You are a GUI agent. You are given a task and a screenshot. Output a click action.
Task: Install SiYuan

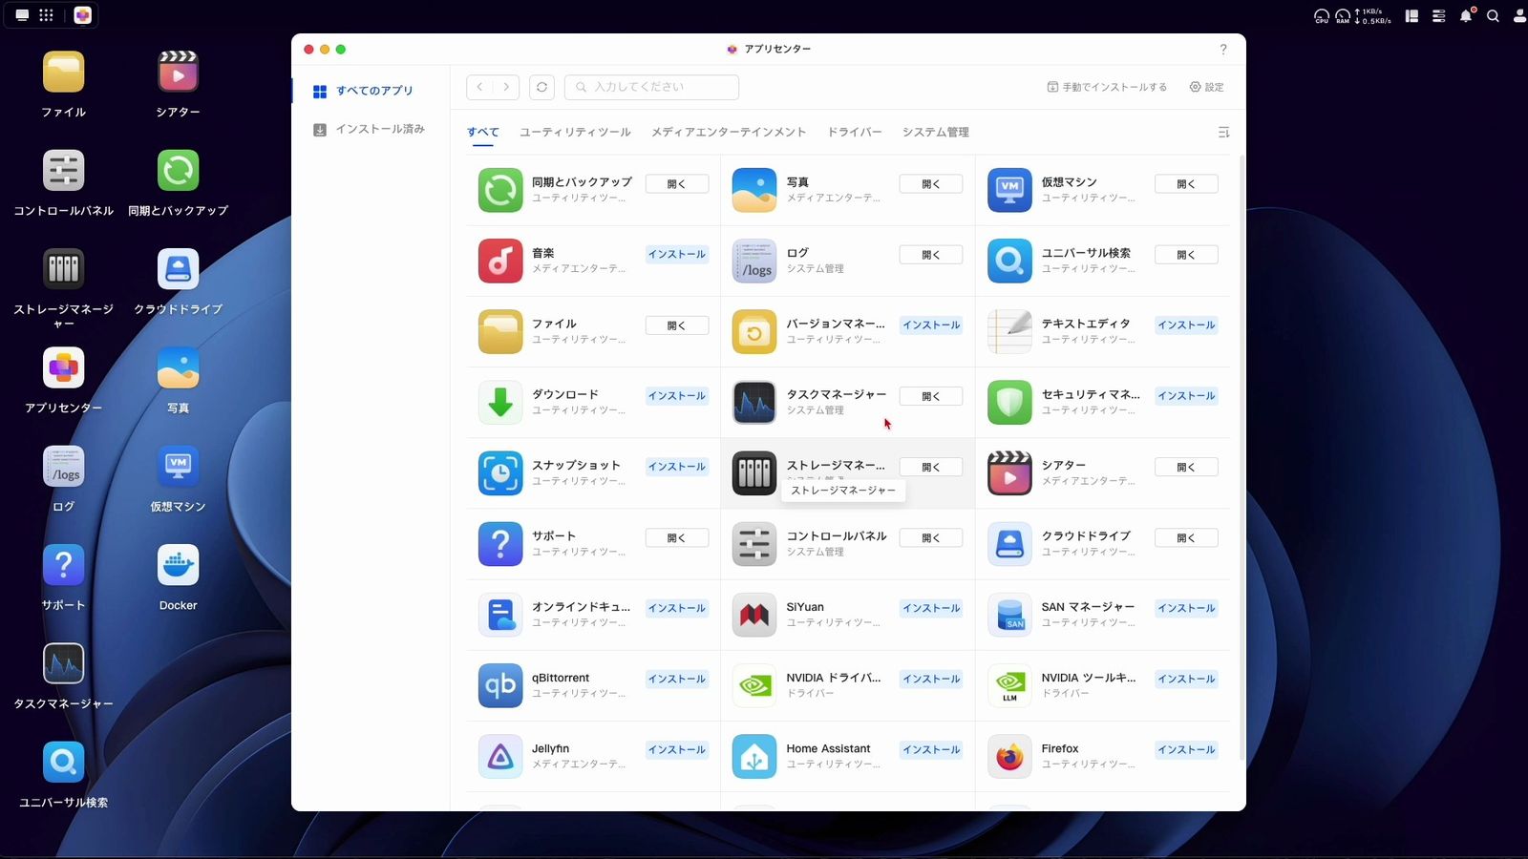pyautogui.click(x=931, y=608)
